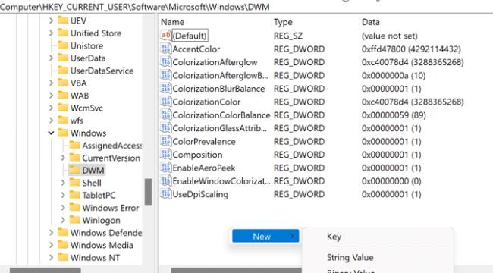Click the Composition DWORD icon
Screen dimensions: 493x273
[165, 155]
